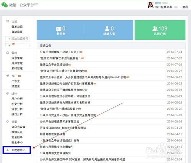This screenshot has height=163, width=191.
Task: Click the 功能 section grid icon
Action: coord(8,21)
